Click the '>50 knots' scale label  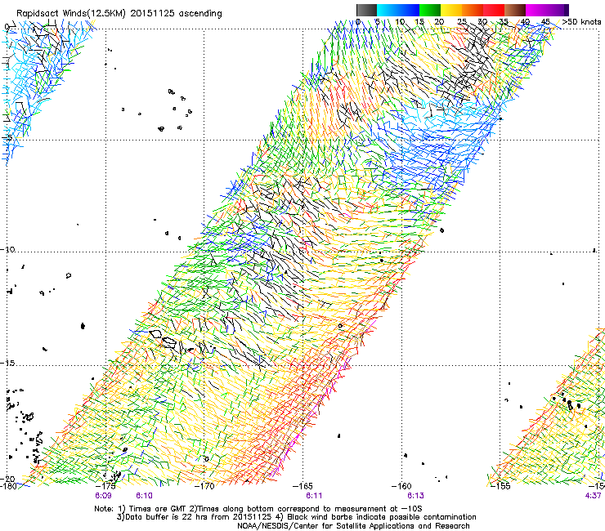pyautogui.click(x=581, y=22)
